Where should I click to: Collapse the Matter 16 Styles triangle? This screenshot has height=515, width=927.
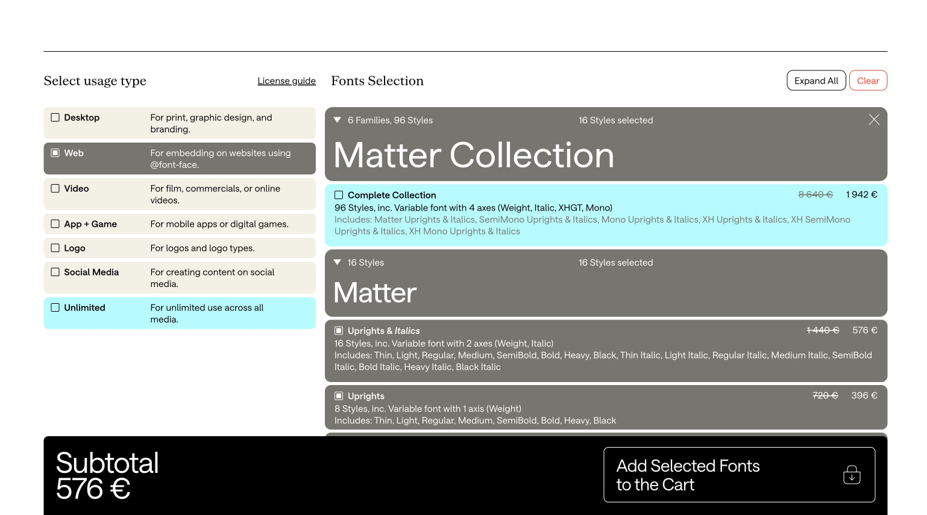pos(338,262)
